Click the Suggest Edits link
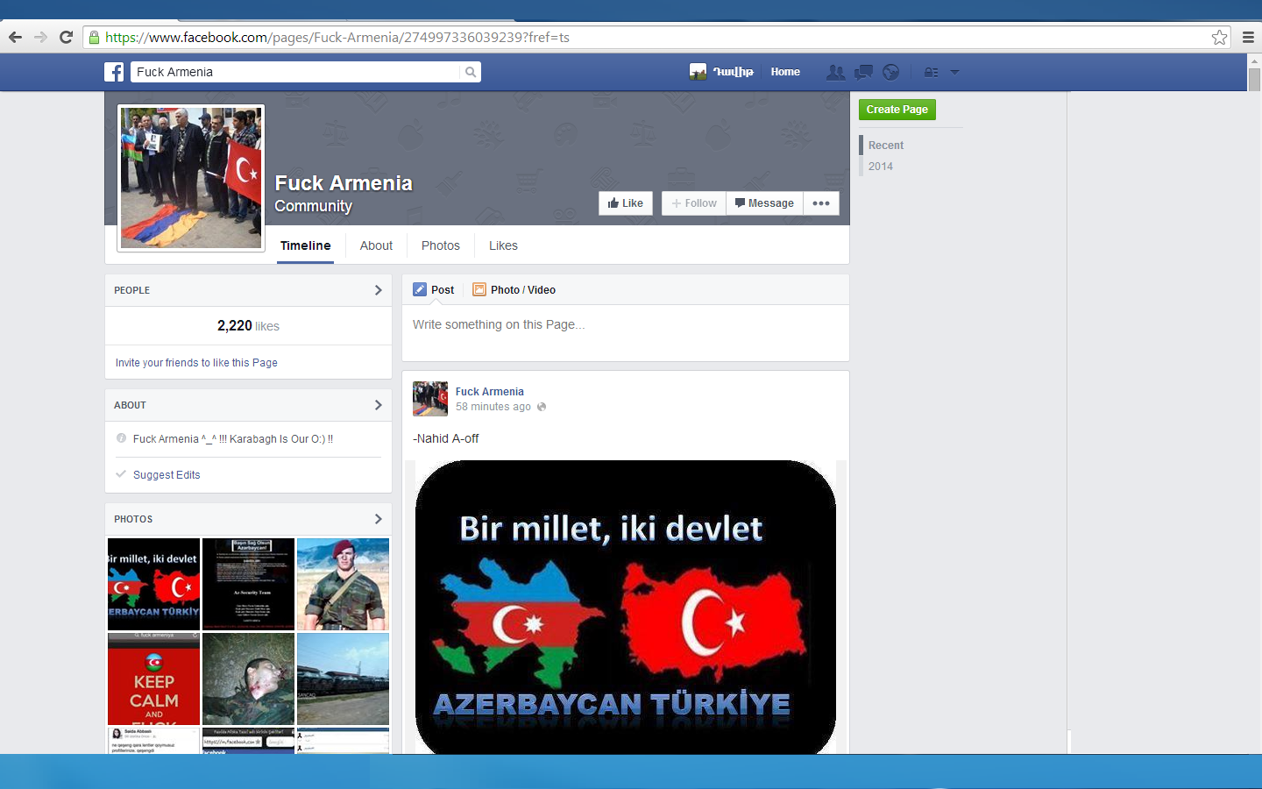This screenshot has width=1262, height=789. pyautogui.click(x=167, y=475)
